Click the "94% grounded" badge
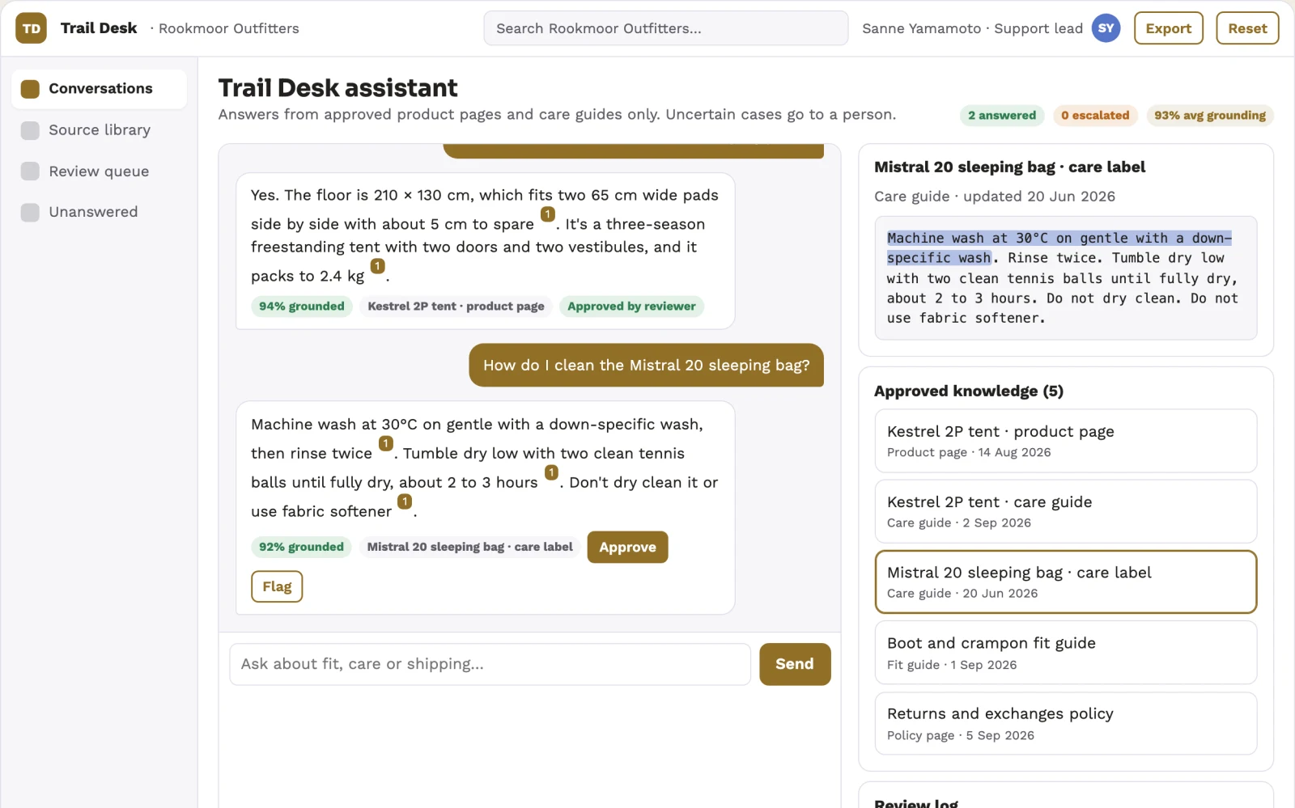 coord(302,307)
